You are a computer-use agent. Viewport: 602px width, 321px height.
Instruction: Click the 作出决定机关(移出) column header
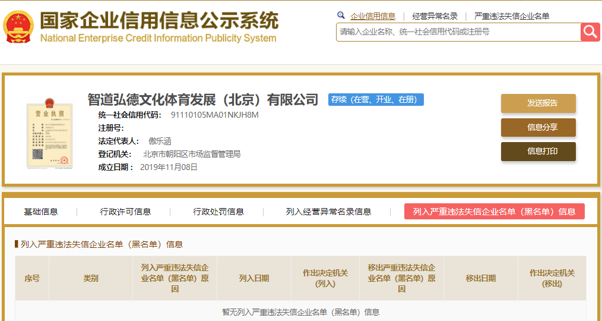(552, 278)
